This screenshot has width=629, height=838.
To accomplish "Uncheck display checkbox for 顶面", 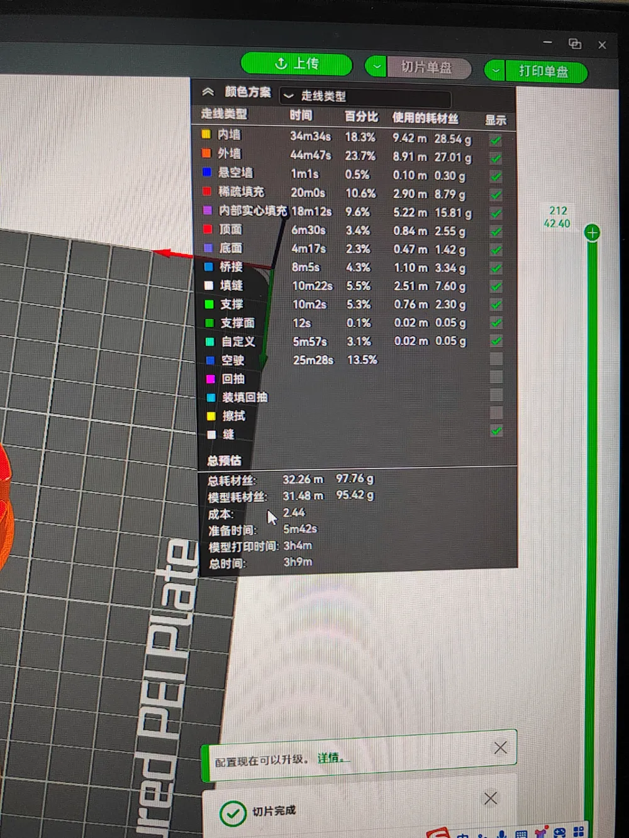I will [496, 232].
